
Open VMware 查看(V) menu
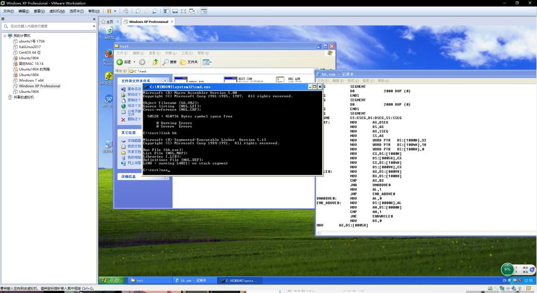tap(39, 11)
